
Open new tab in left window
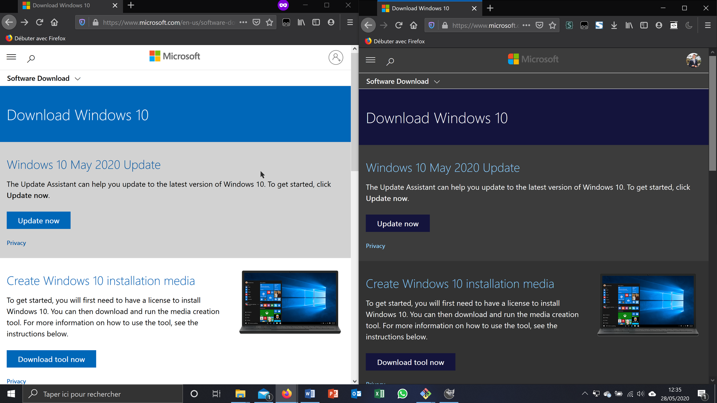131,5
